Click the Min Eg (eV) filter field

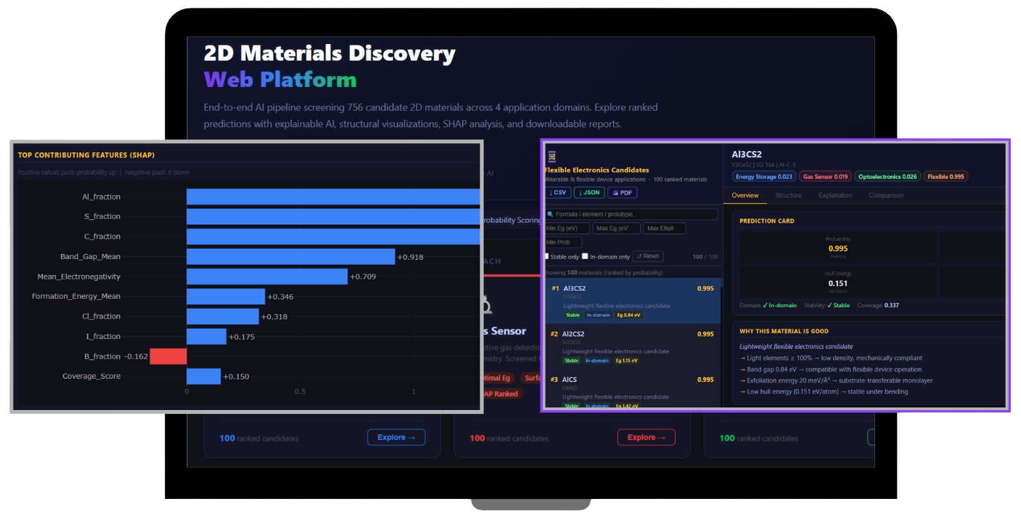pyautogui.click(x=567, y=228)
